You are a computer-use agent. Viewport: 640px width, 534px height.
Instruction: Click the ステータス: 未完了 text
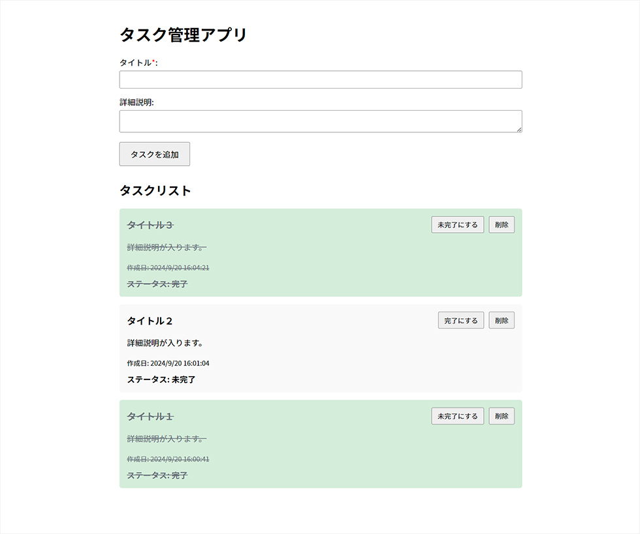[x=161, y=379]
